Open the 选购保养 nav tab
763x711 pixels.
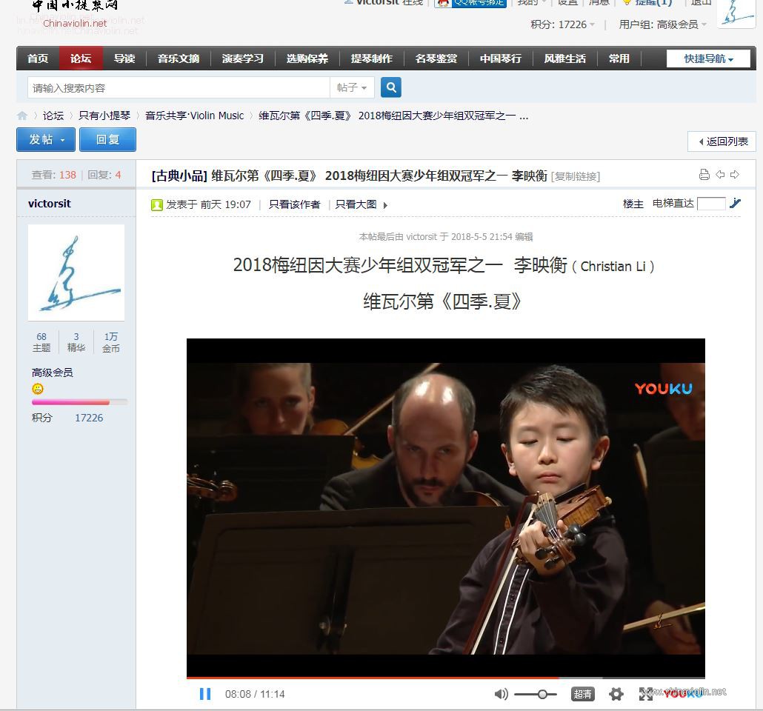click(307, 59)
